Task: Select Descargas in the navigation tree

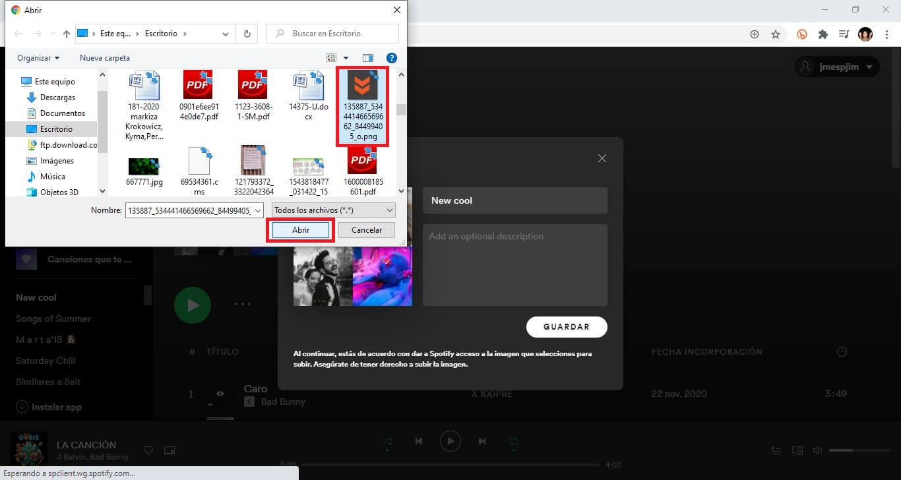Action: [x=51, y=98]
